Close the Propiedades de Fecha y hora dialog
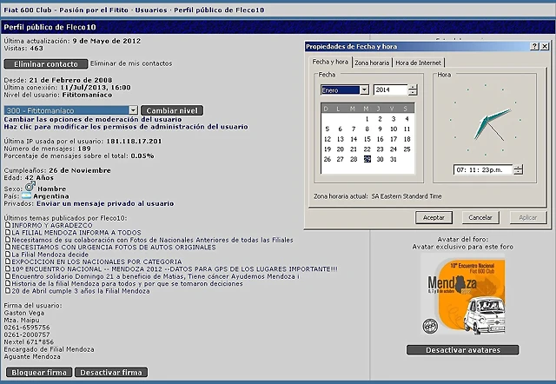Image resolution: width=556 pixels, height=384 pixels. pos(545,46)
